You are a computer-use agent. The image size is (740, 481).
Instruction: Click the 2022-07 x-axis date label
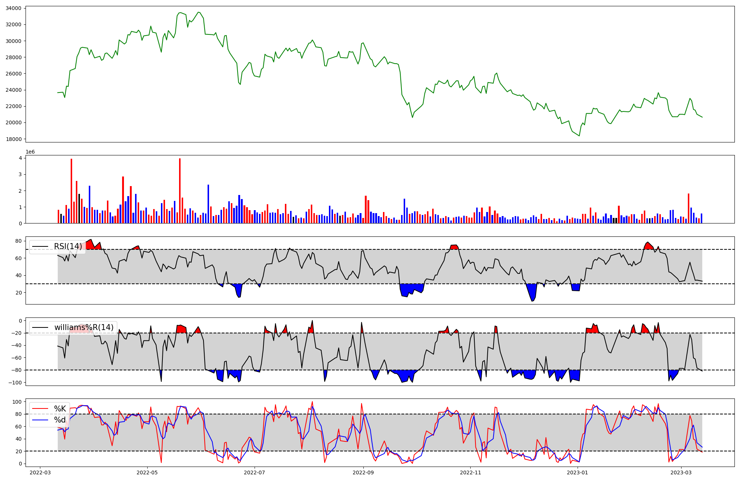coord(255,472)
